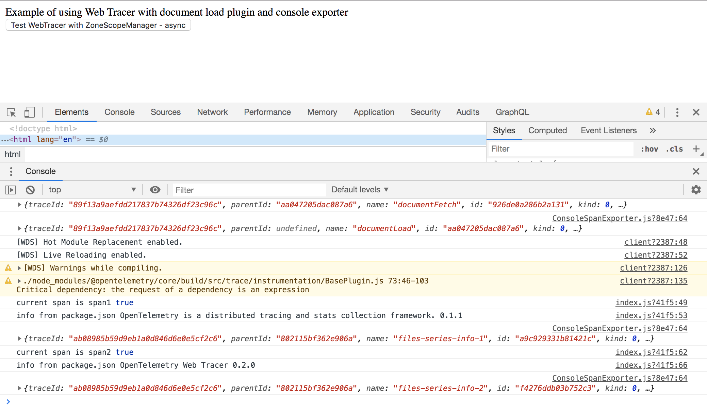Show the console sidebar icon

[11, 190]
